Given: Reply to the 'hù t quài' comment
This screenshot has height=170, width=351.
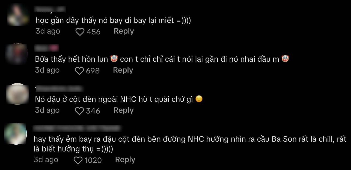Looking at the screenshot, I should click(x=123, y=110).
